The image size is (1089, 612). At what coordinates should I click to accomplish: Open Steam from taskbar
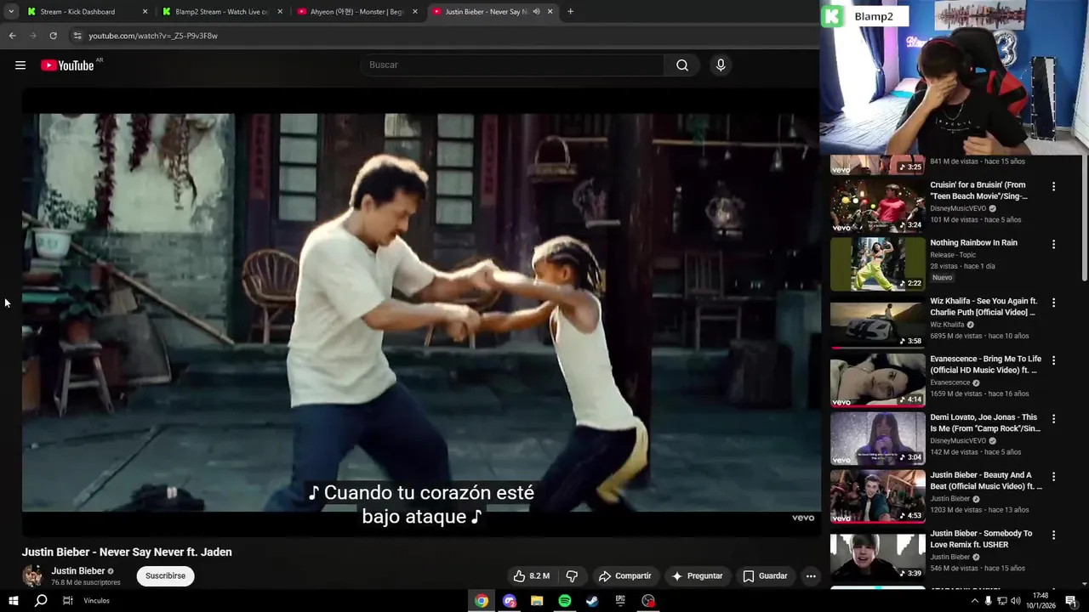592,601
